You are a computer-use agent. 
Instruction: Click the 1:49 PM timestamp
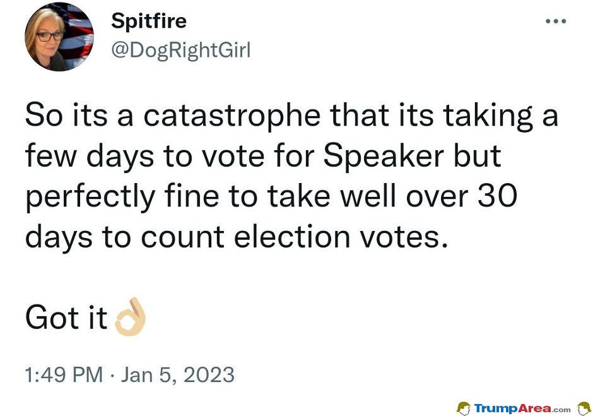click(64, 375)
